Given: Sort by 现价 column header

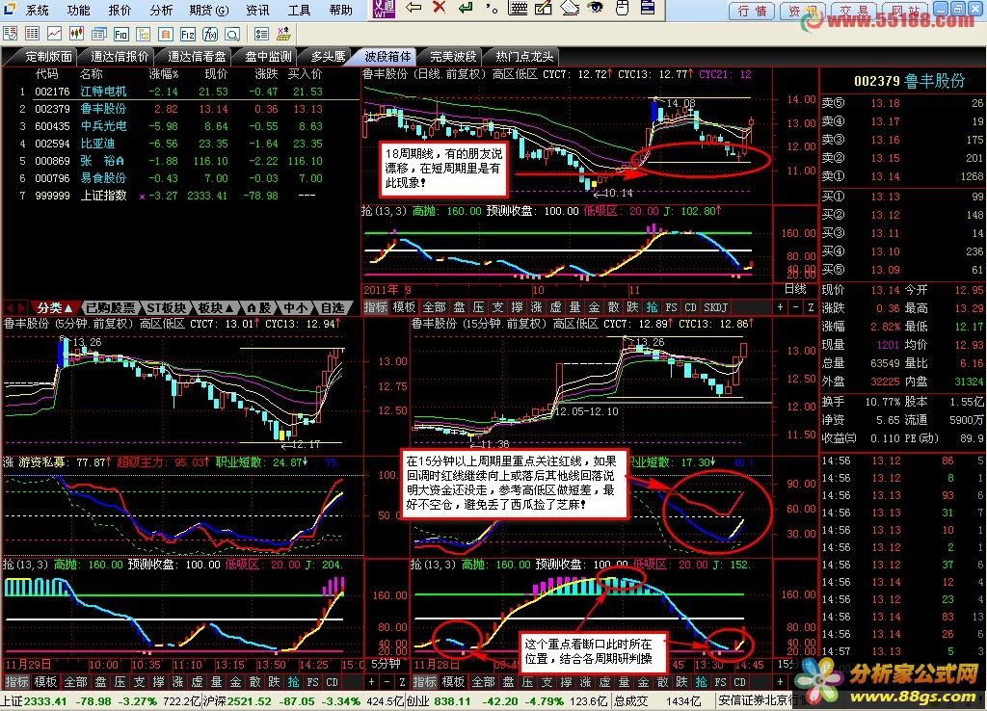Looking at the screenshot, I should [x=216, y=74].
